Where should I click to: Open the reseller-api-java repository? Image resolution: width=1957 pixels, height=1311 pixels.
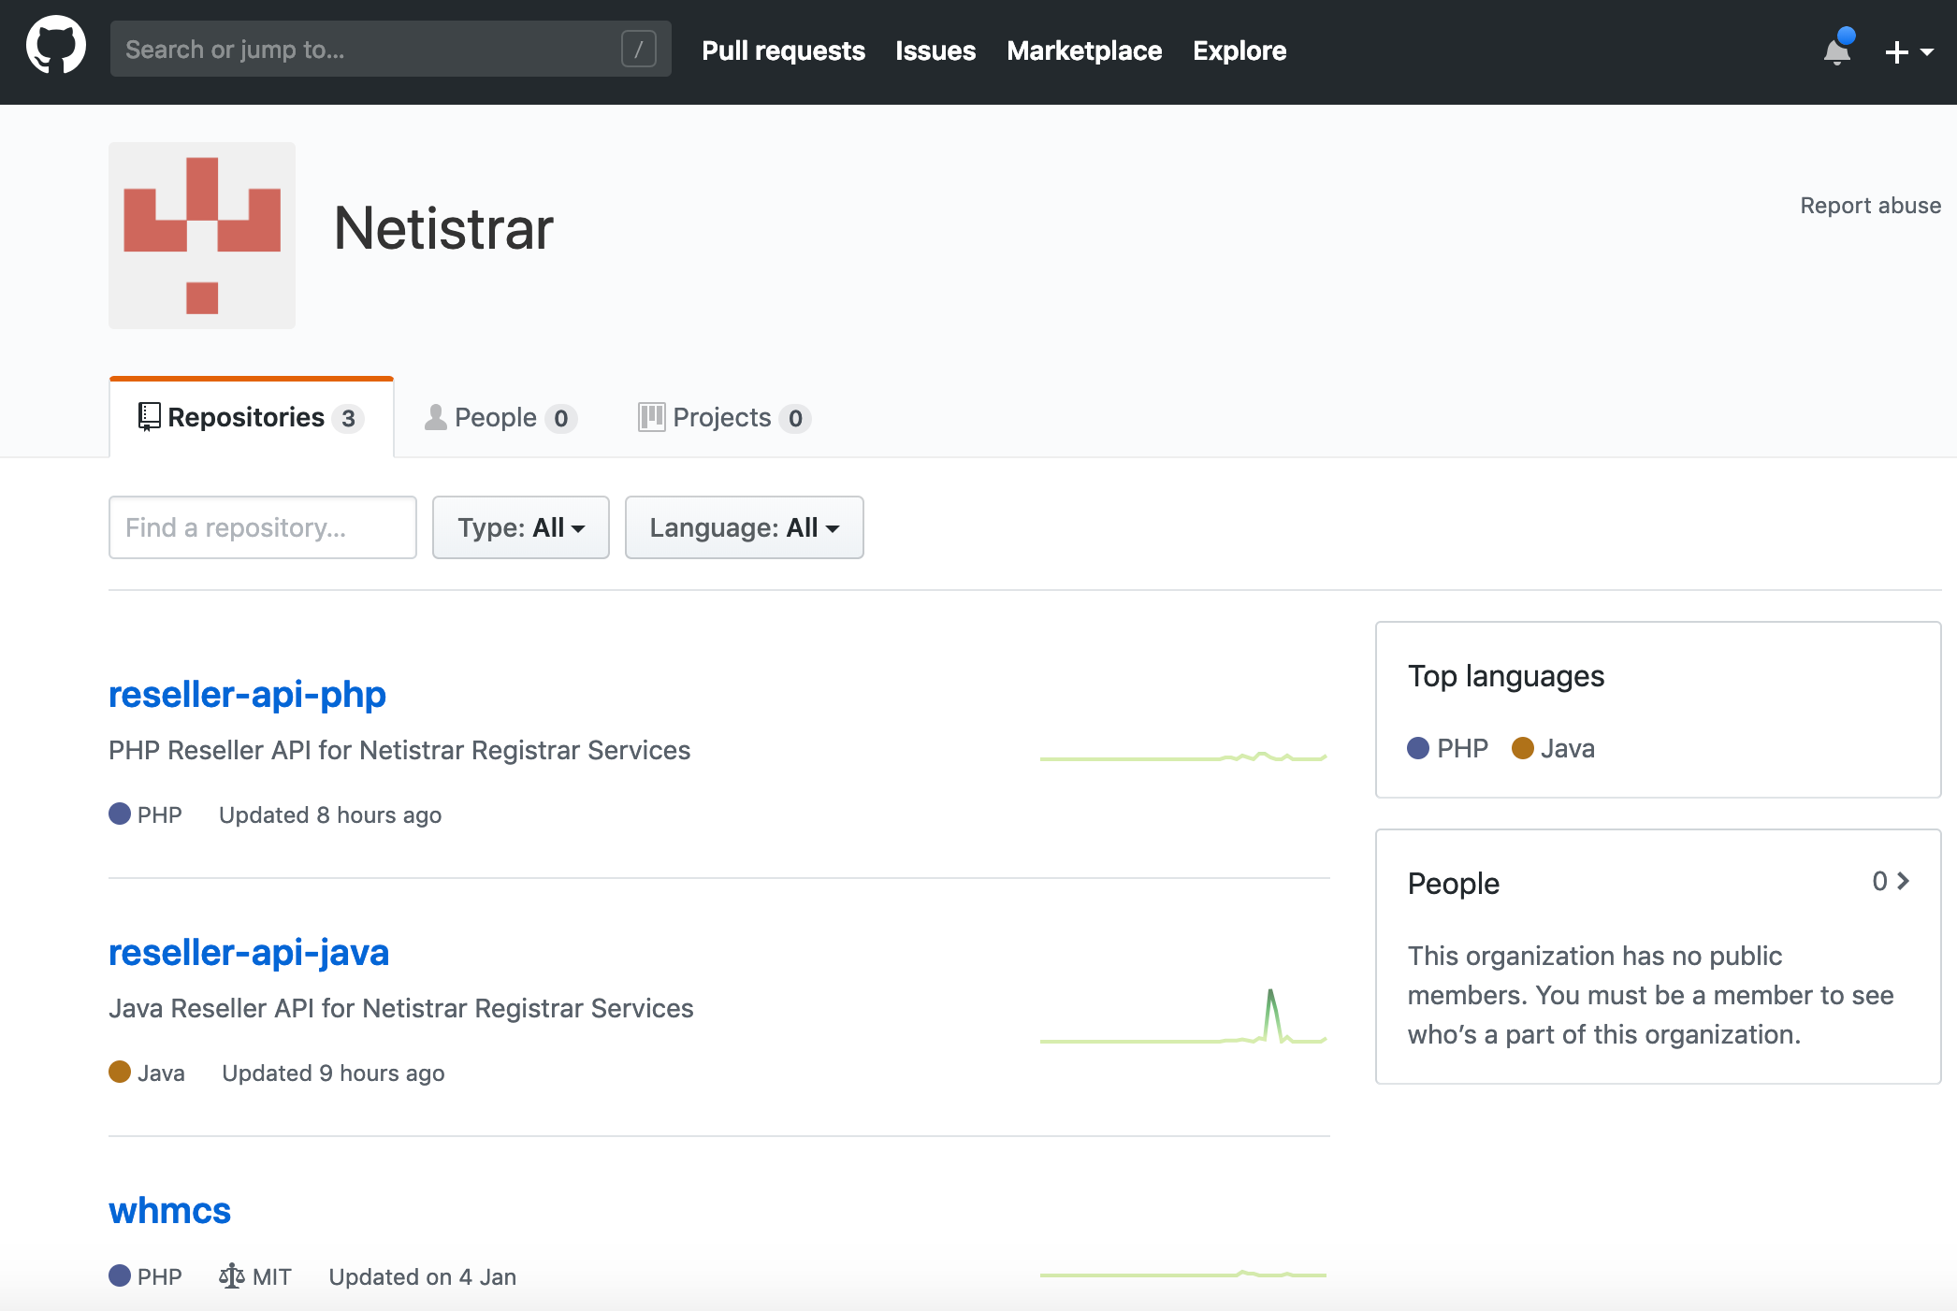point(249,952)
